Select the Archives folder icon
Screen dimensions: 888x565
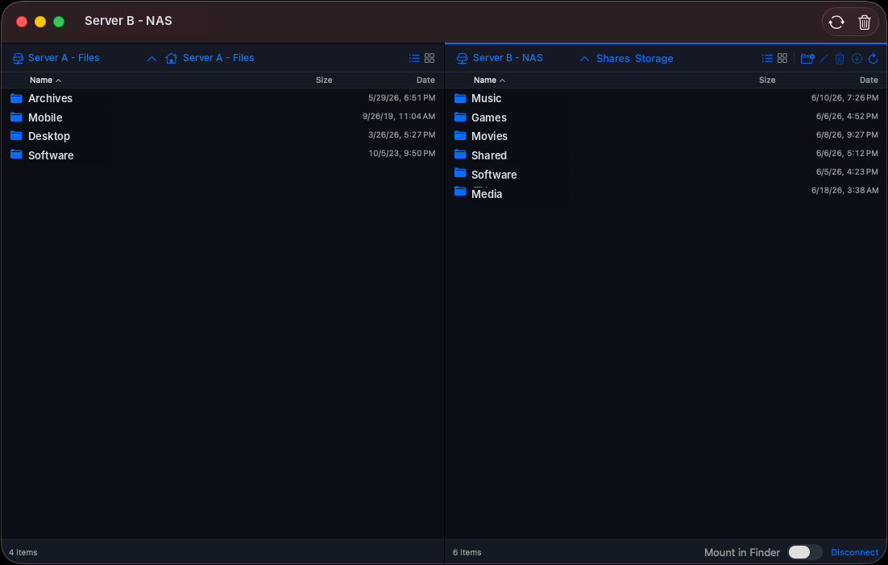16,98
